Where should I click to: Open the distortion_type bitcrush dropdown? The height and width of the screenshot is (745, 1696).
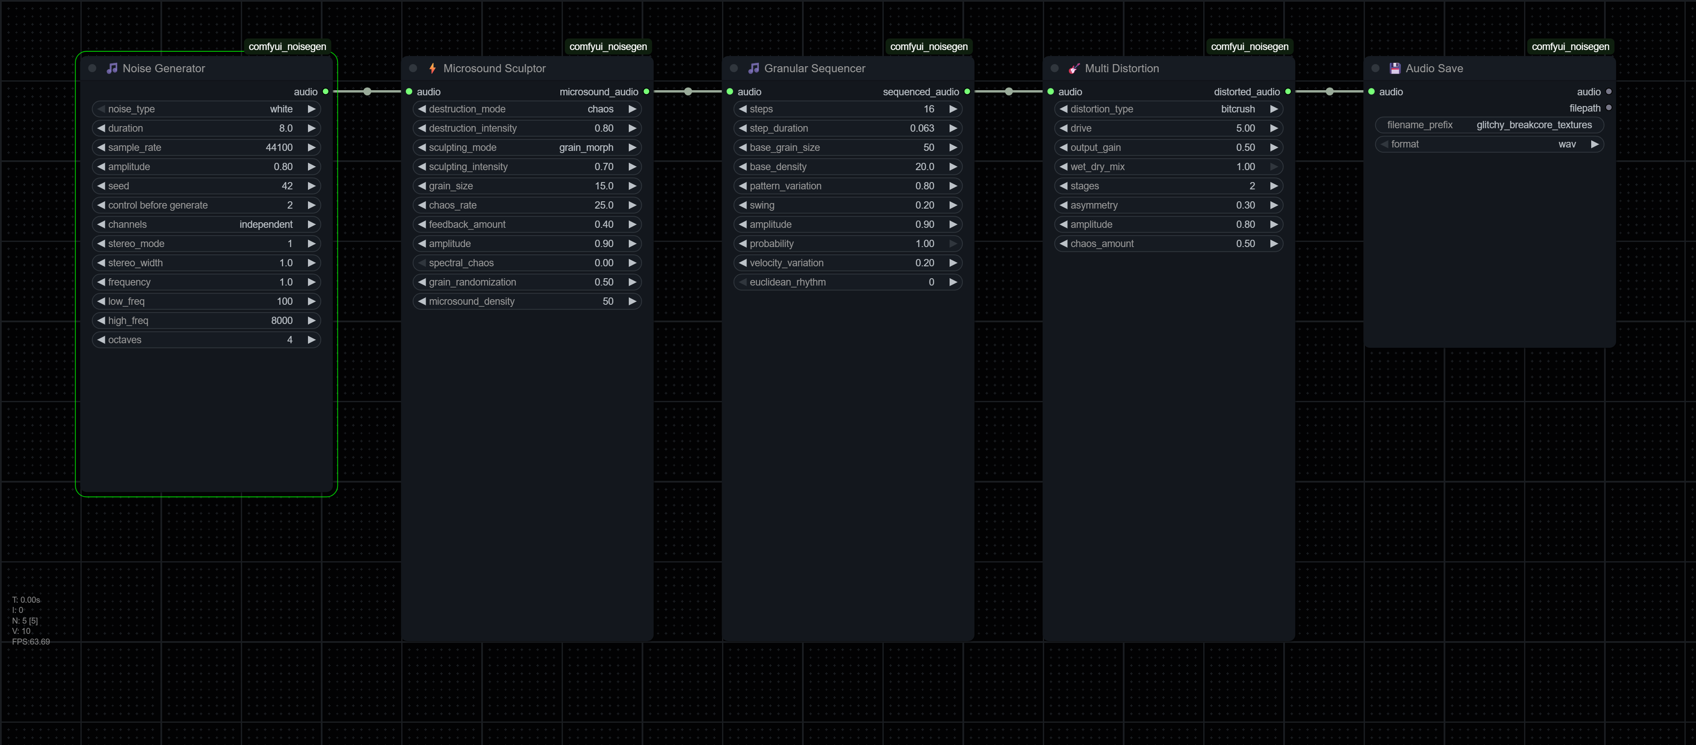coord(1168,109)
